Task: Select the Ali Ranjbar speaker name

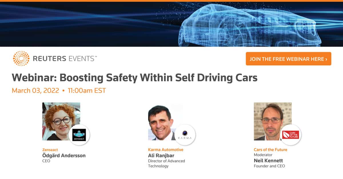Action: tap(161, 155)
